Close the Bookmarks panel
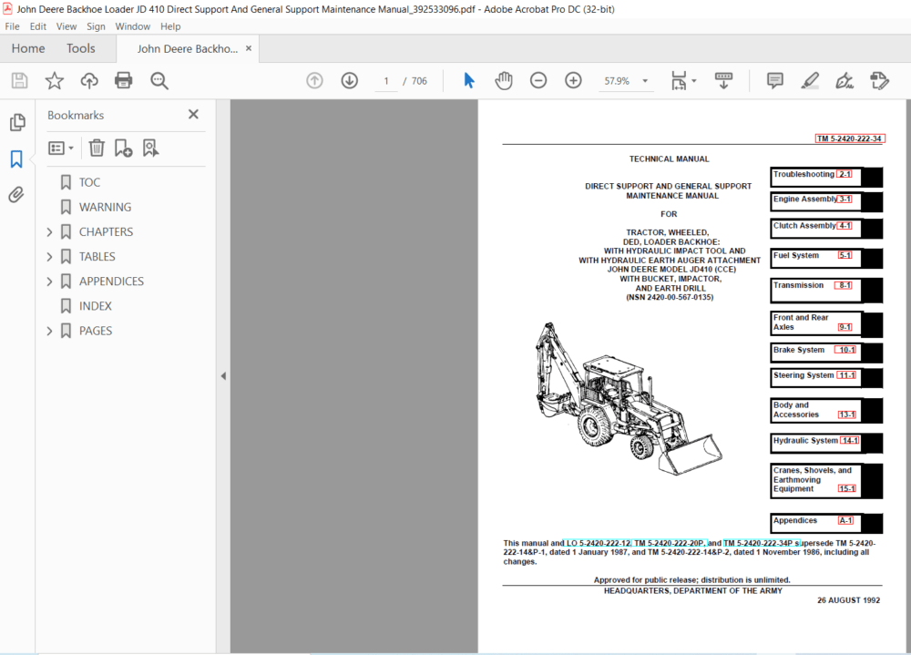 click(x=193, y=115)
